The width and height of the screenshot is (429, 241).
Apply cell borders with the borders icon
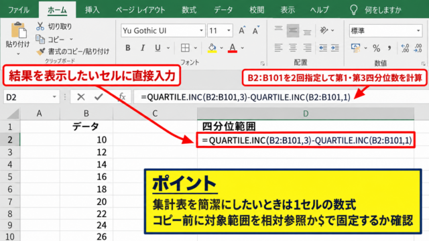(x=185, y=48)
